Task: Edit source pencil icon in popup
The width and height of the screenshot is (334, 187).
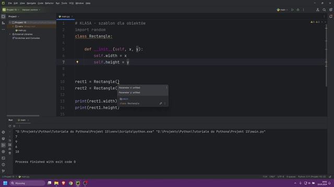Action: tap(161, 103)
